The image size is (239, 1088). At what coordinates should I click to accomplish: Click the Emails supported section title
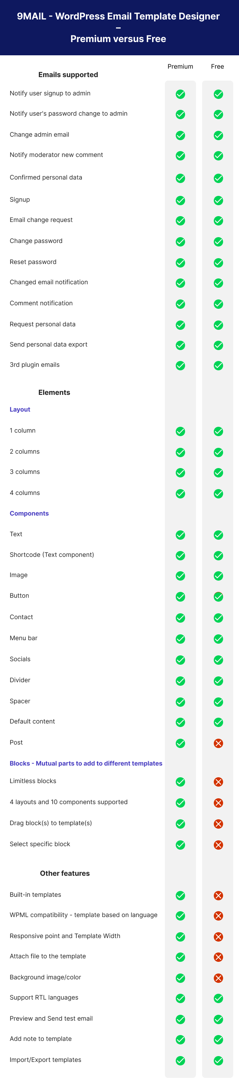point(68,75)
